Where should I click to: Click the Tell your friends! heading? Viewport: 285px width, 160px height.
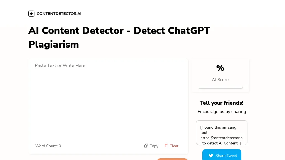pyautogui.click(x=222, y=103)
